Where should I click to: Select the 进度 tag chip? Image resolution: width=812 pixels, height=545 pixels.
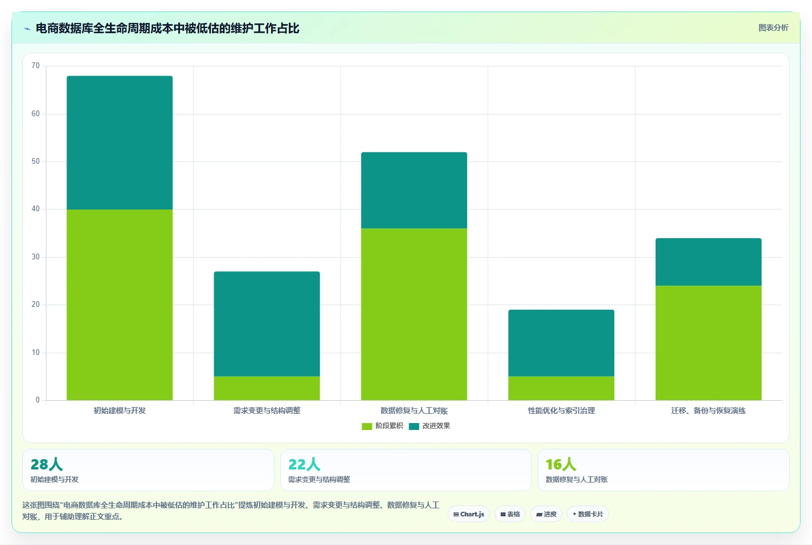(x=546, y=514)
